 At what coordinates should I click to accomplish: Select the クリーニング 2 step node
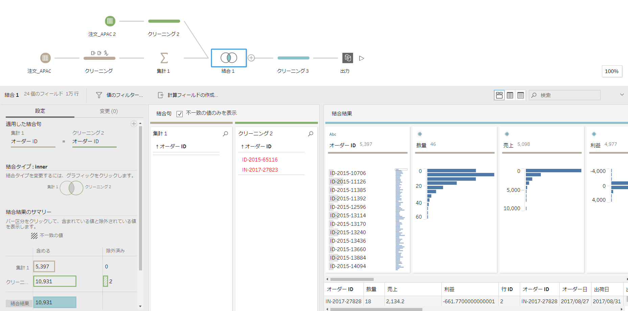[x=164, y=21]
